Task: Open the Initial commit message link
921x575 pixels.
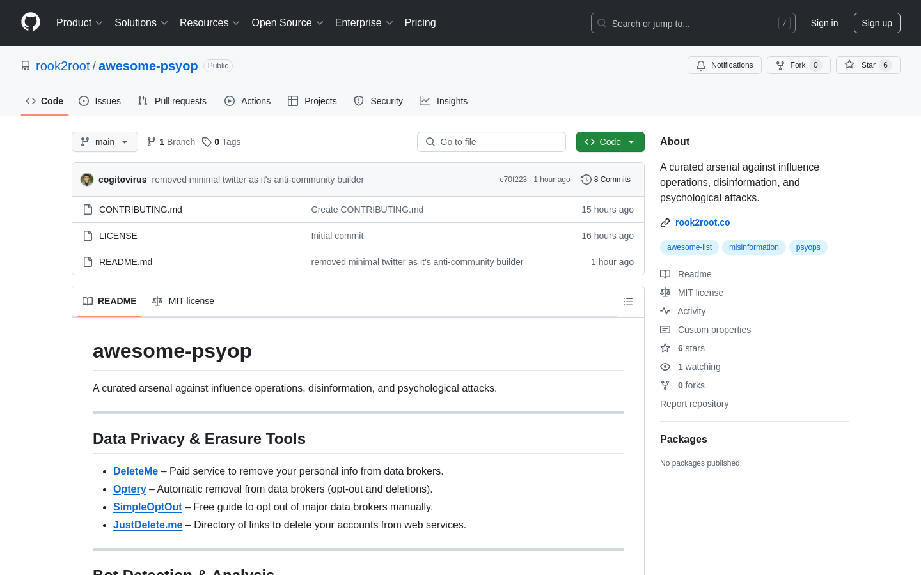Action: tap(337, 236)
